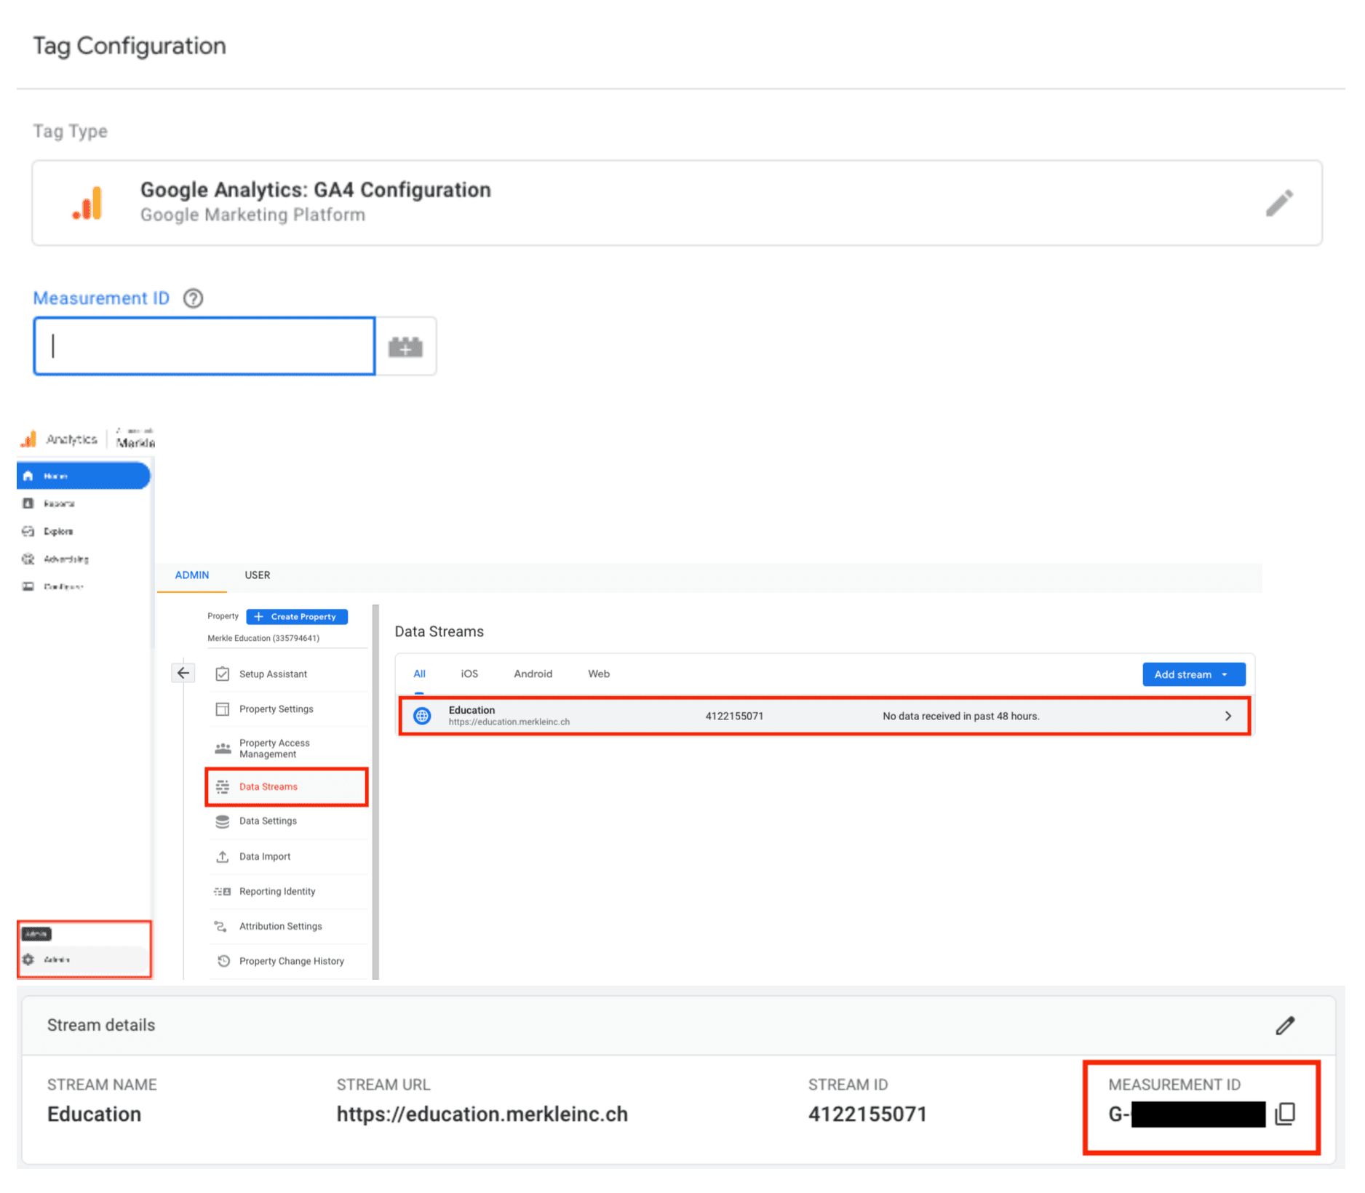The height and width of the screenshot is (1193, 1365).
Task: Click the Data Import upload icon
Action: tap(223, 857)
